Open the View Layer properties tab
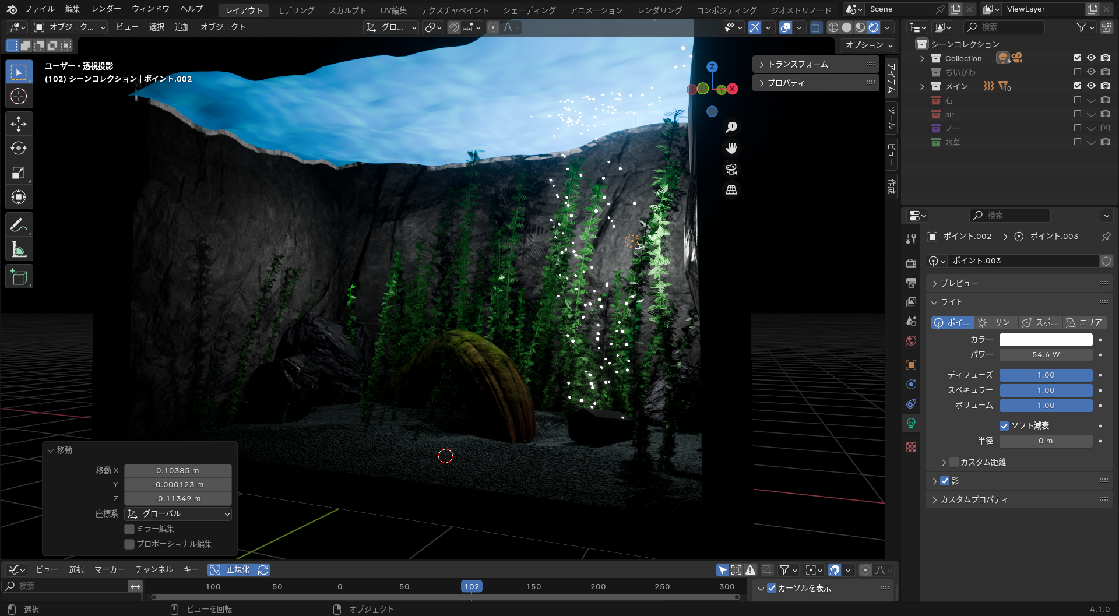This screenshot has width=1119, height=616. (x=912, y=302)
